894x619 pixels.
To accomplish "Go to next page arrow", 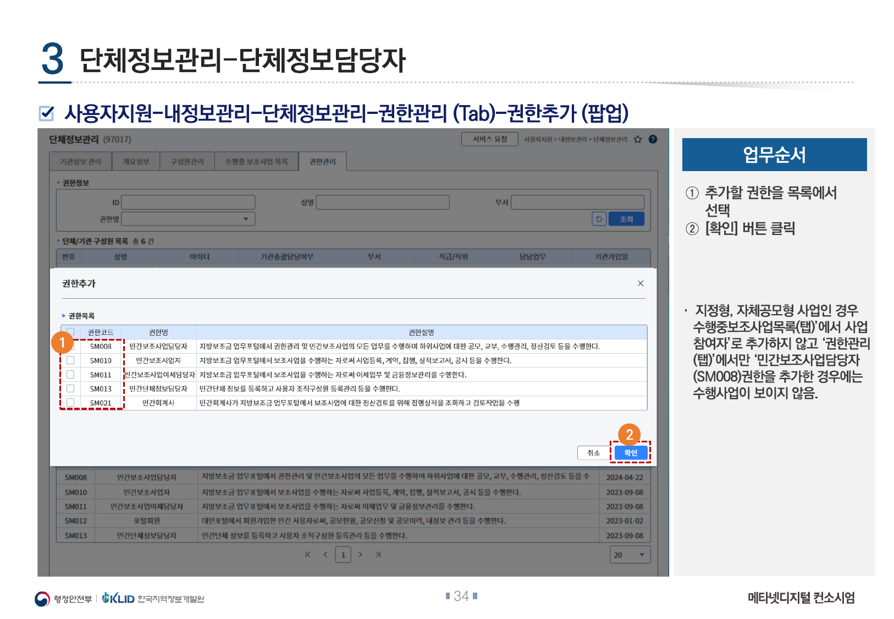I will click(360, 555).
